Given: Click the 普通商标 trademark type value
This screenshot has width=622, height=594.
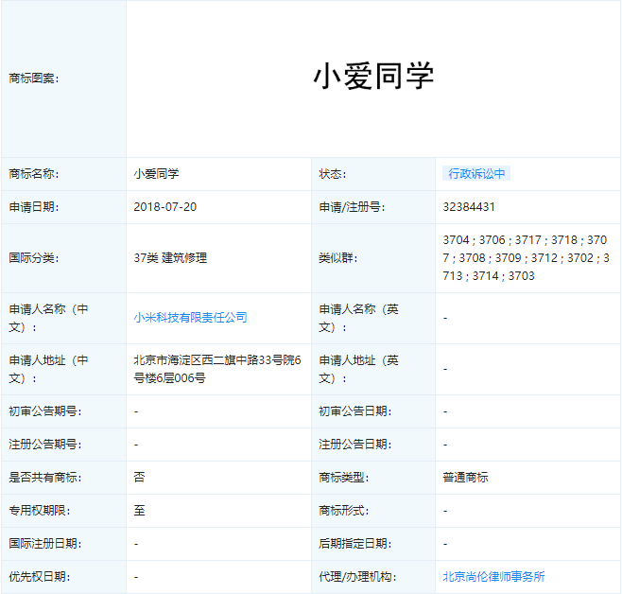Looking at the screenshot, I should tap(465, 478).
